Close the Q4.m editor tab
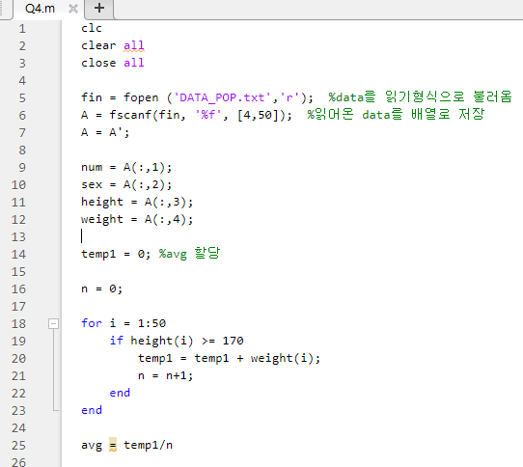This screenshot has width=523, height=467. click(x=73, y=9)
